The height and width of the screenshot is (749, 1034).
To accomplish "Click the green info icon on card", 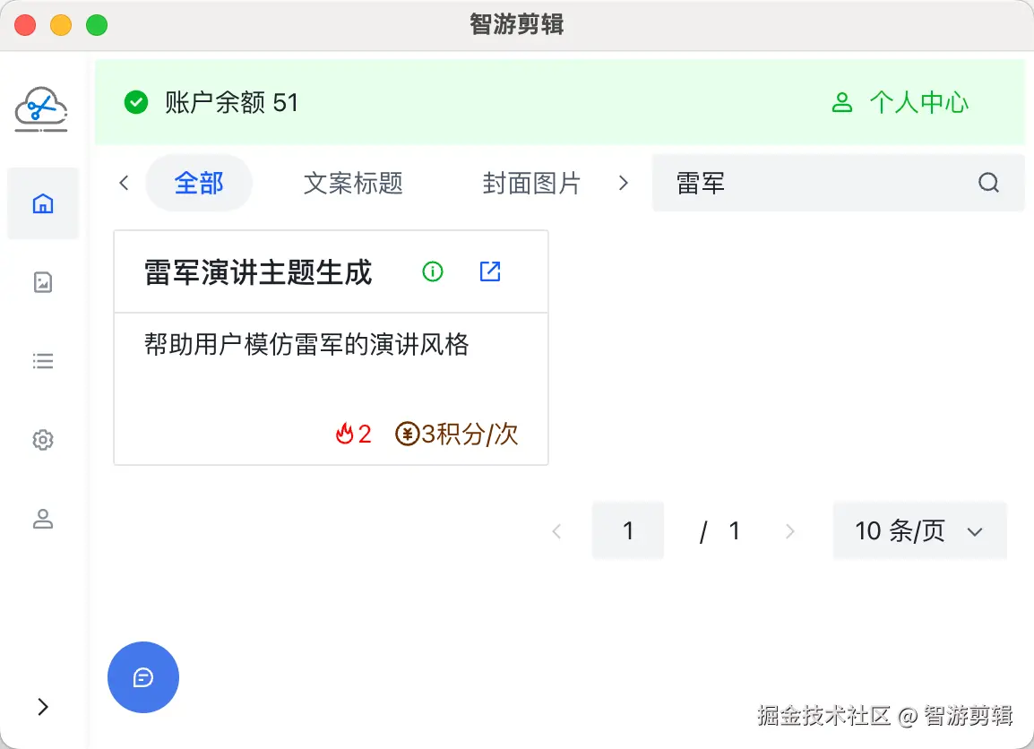I will [x=433, y=271].
